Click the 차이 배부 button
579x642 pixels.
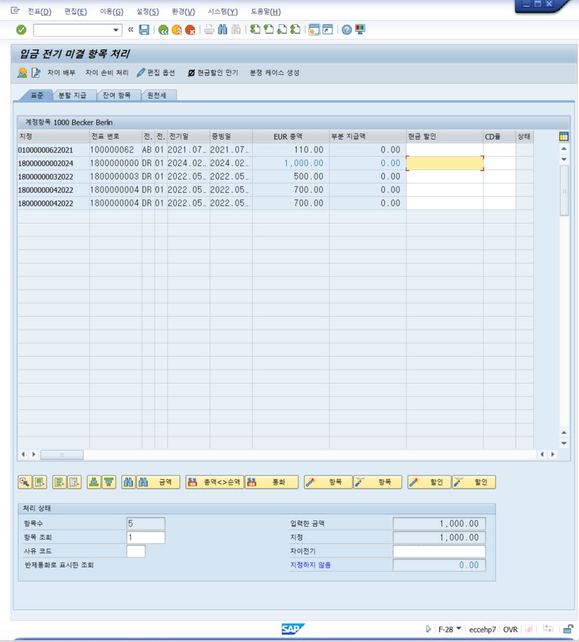(x=61, y=73)
